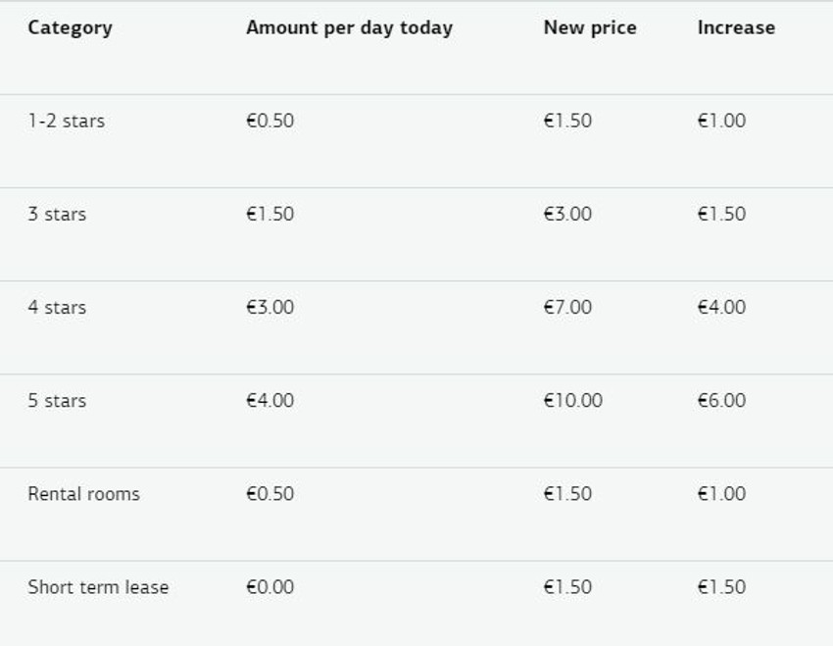Select the 4 stars category cell
This screenshot has width=833, height=646.
57,307
